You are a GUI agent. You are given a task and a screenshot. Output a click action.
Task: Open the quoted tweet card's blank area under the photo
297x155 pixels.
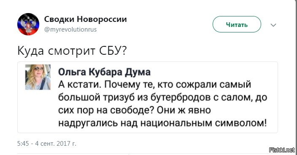click(x=38, y=111)
